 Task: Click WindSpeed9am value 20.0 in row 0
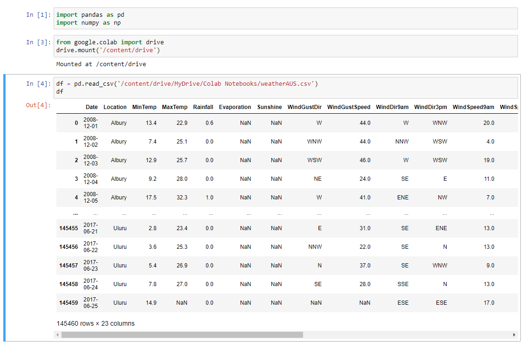pyautogui.click(x=489, y=123)
